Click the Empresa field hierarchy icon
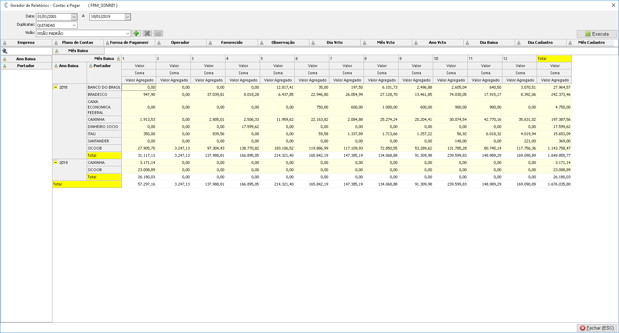The image size is (619, 333). [5, 43]
